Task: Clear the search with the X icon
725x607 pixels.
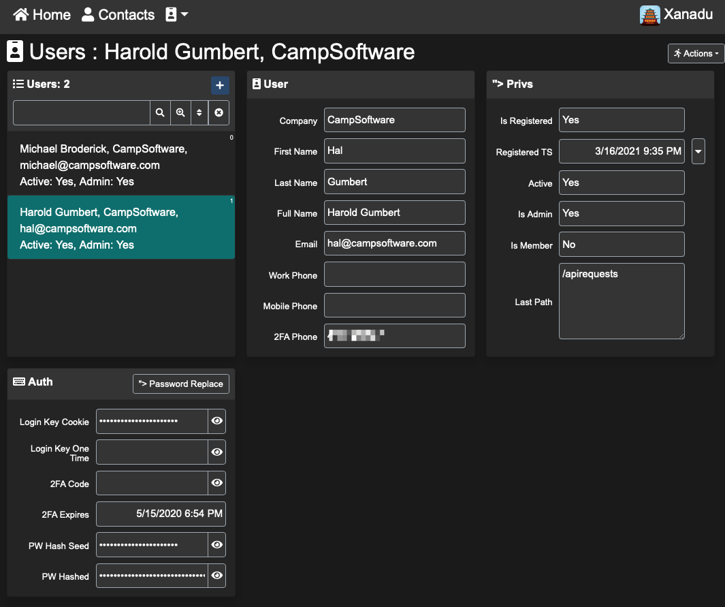Action: 219,112
